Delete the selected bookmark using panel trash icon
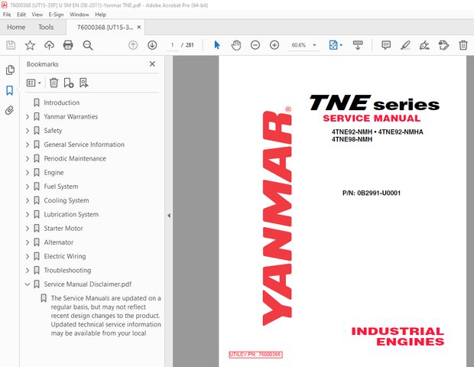474x367 pixels. point(54,83)
